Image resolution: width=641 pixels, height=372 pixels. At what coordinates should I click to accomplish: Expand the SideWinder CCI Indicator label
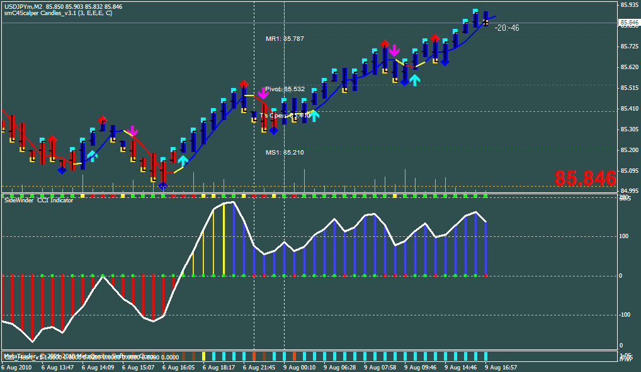[40, 201]
